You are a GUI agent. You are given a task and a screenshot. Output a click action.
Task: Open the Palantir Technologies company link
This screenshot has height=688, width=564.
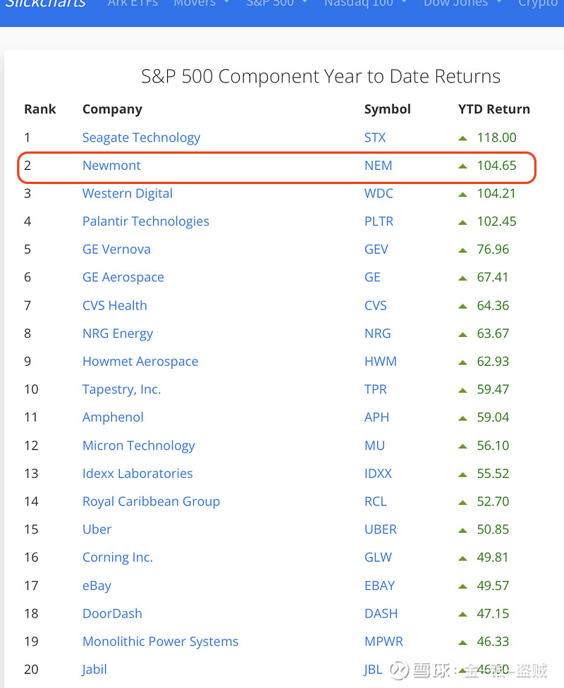146,221
